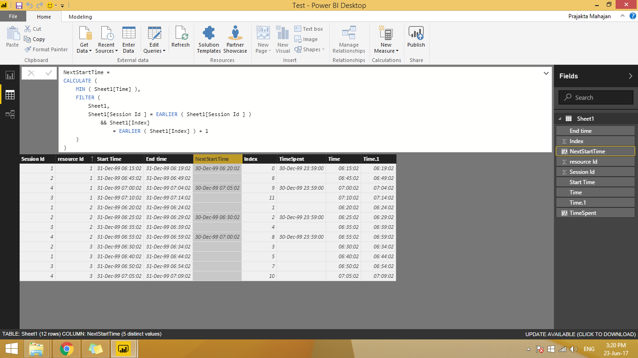Click the NextStartTime column header
The height and width of the screenshot is (358, 638).
[x=218, y=159]
